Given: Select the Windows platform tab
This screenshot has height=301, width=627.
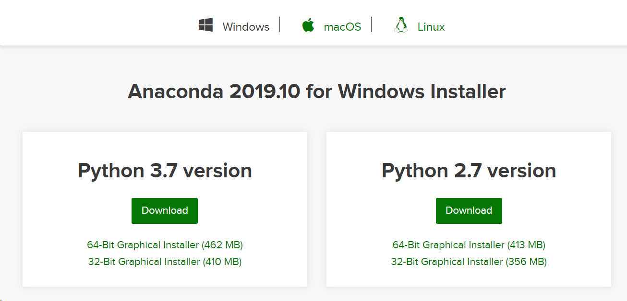Looking at the screenshot, I should point(245,27).
